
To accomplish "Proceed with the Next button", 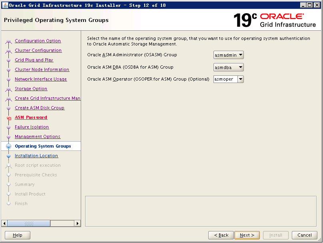I will (247, 235).
